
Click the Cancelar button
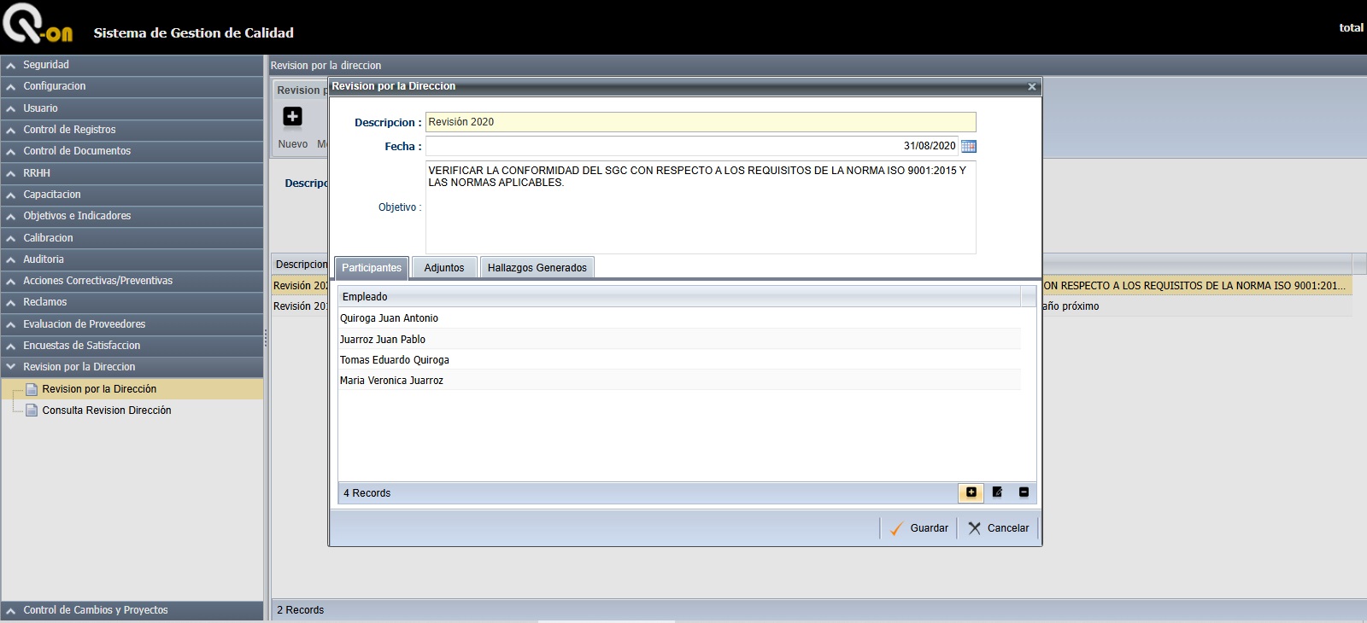click(x=999, y=528)
